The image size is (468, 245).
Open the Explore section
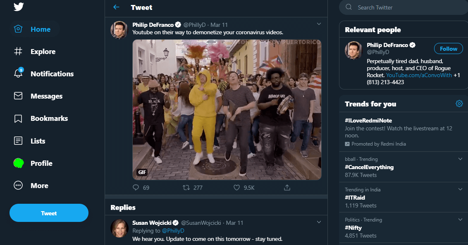(x=43, y=51)
